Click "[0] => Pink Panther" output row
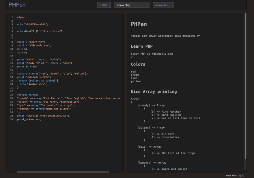Screen dimensions: 254x178 coord(166,112)
